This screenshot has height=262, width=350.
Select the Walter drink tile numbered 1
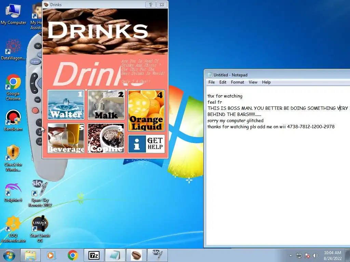(x=66, y=105)
